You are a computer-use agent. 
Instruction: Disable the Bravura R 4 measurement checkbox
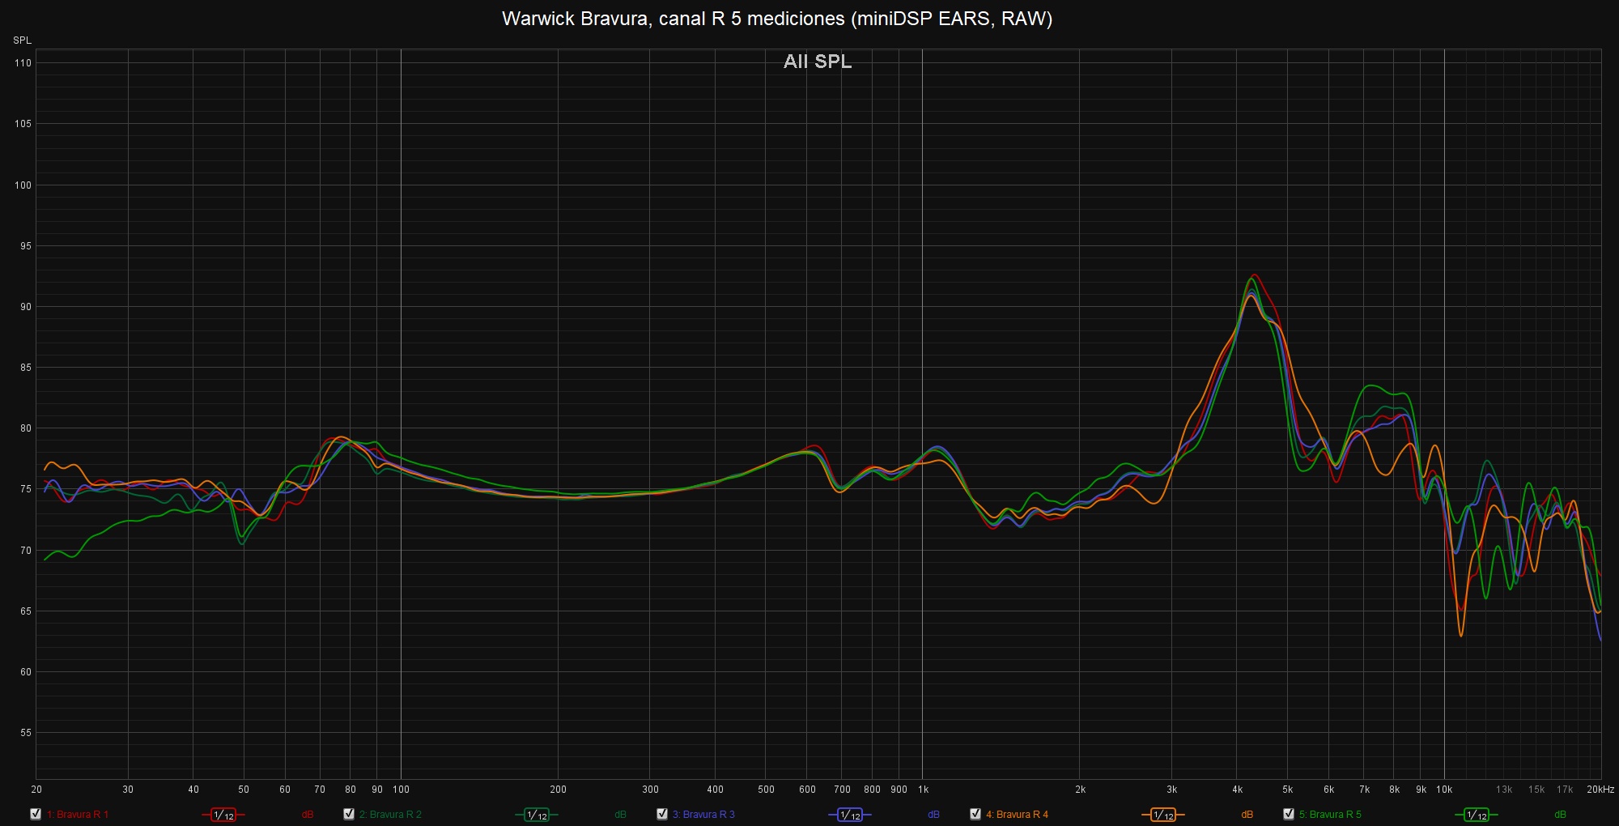click(x=975, y=814)
